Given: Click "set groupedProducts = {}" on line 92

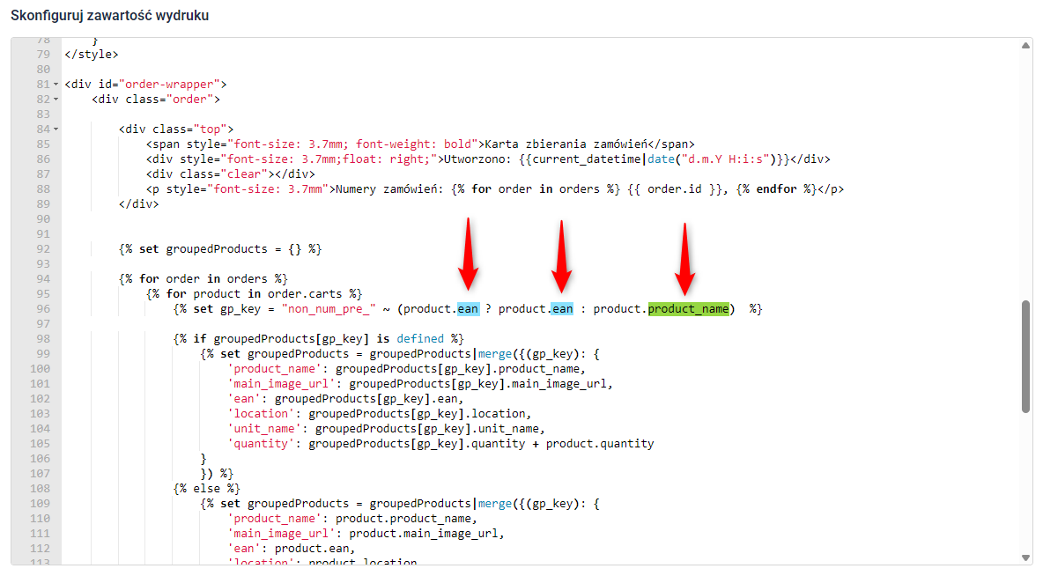Looking at the screenshot, I should [x=220, y=248].
